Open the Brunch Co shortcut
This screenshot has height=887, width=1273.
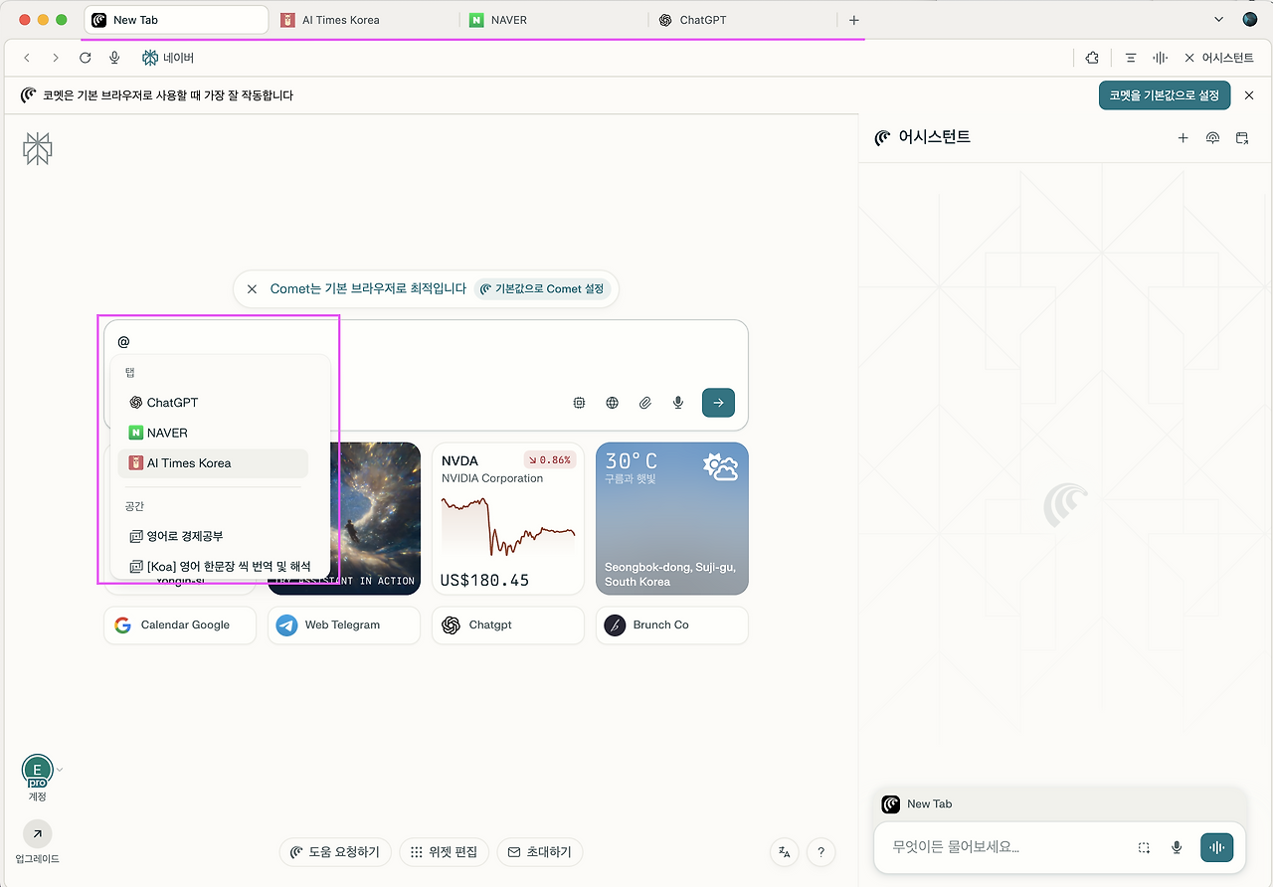pos(672,625)
